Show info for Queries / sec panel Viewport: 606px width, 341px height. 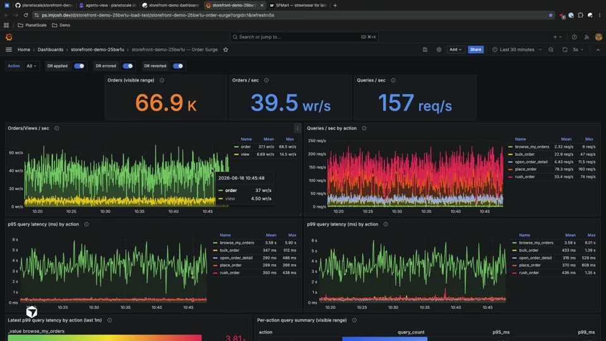[393, 80]
